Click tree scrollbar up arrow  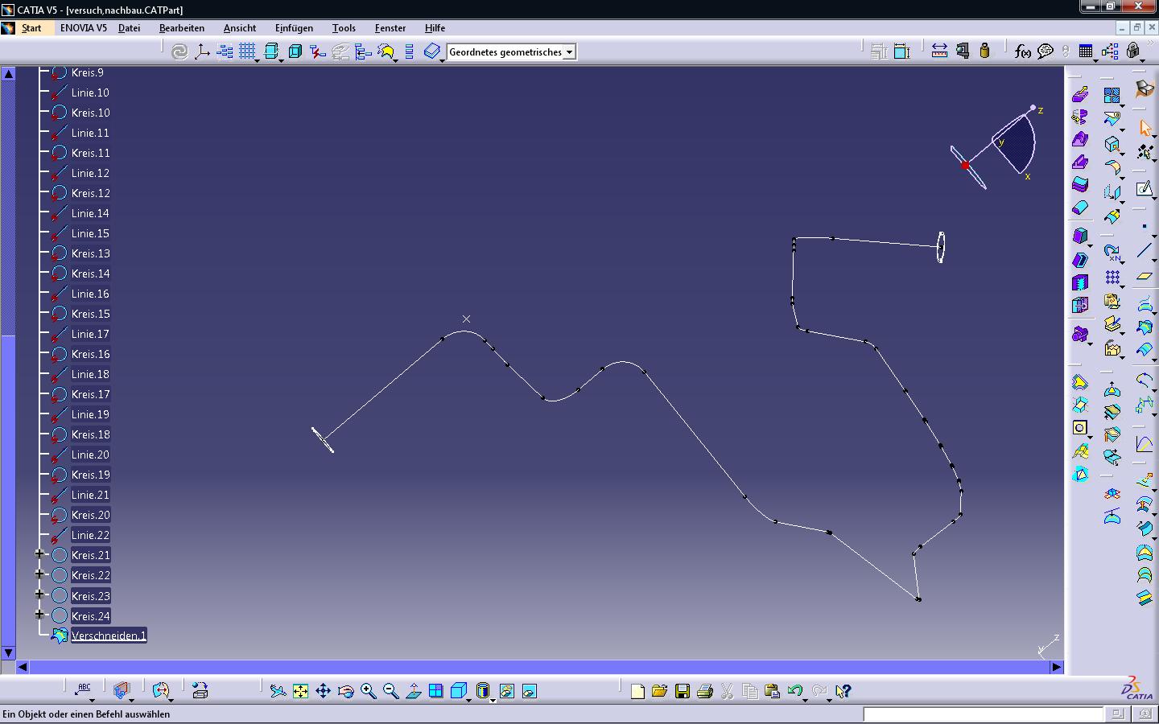8,73
